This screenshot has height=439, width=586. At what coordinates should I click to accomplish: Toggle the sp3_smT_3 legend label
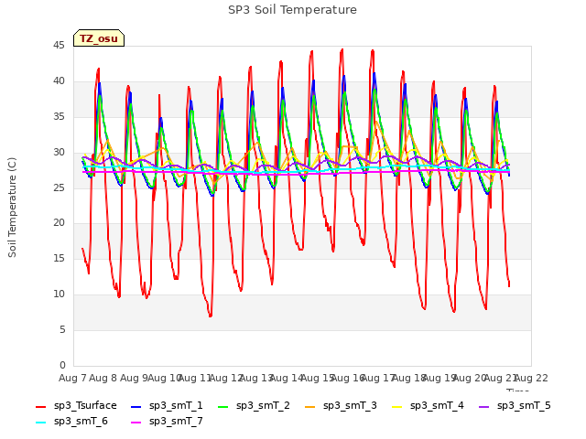350,406
